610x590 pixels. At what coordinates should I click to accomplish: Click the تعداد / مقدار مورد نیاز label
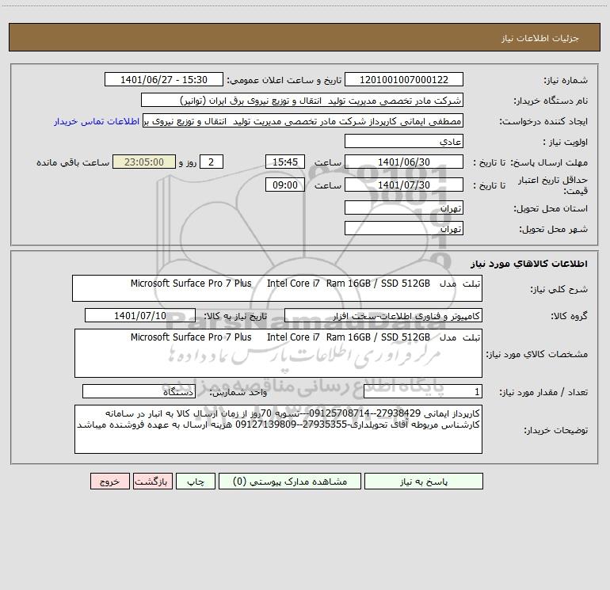pyautogui.click(x=543, y=393)
